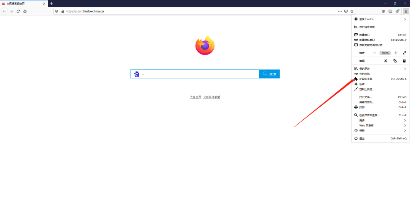The height and width of the screenshot is (217, 410).
Task: Click the reload page icon
Action: (x=18, y=11)
